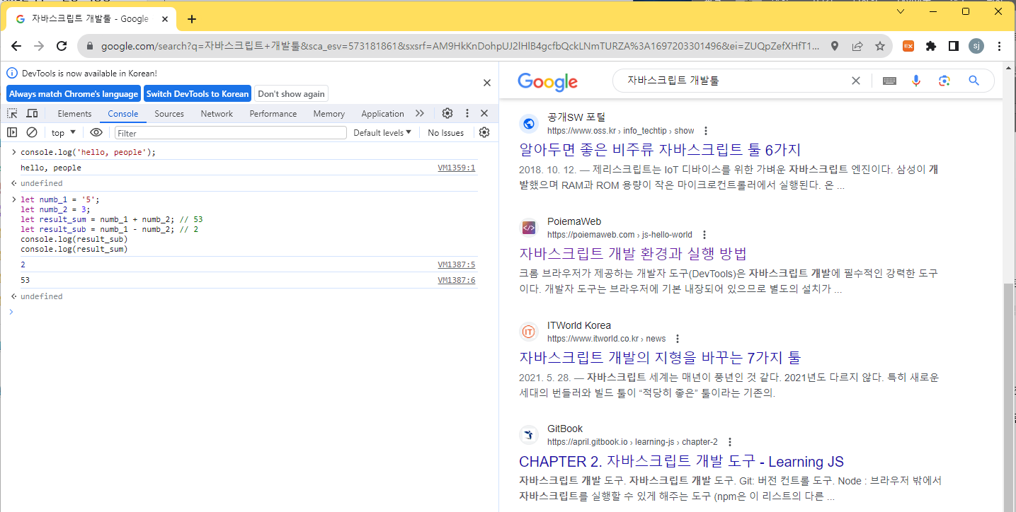Image resolution: width=1016 pixels, height=512 pixels.
Task: Open DevTools settings gear beside the tabs
Action: click(x=447, y=113)
